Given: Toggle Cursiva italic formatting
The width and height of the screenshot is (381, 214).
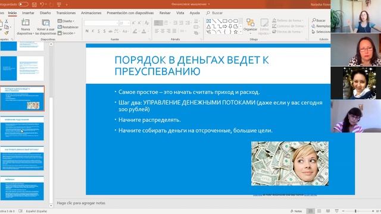Looking at the screenshot, I should (93, 31).
